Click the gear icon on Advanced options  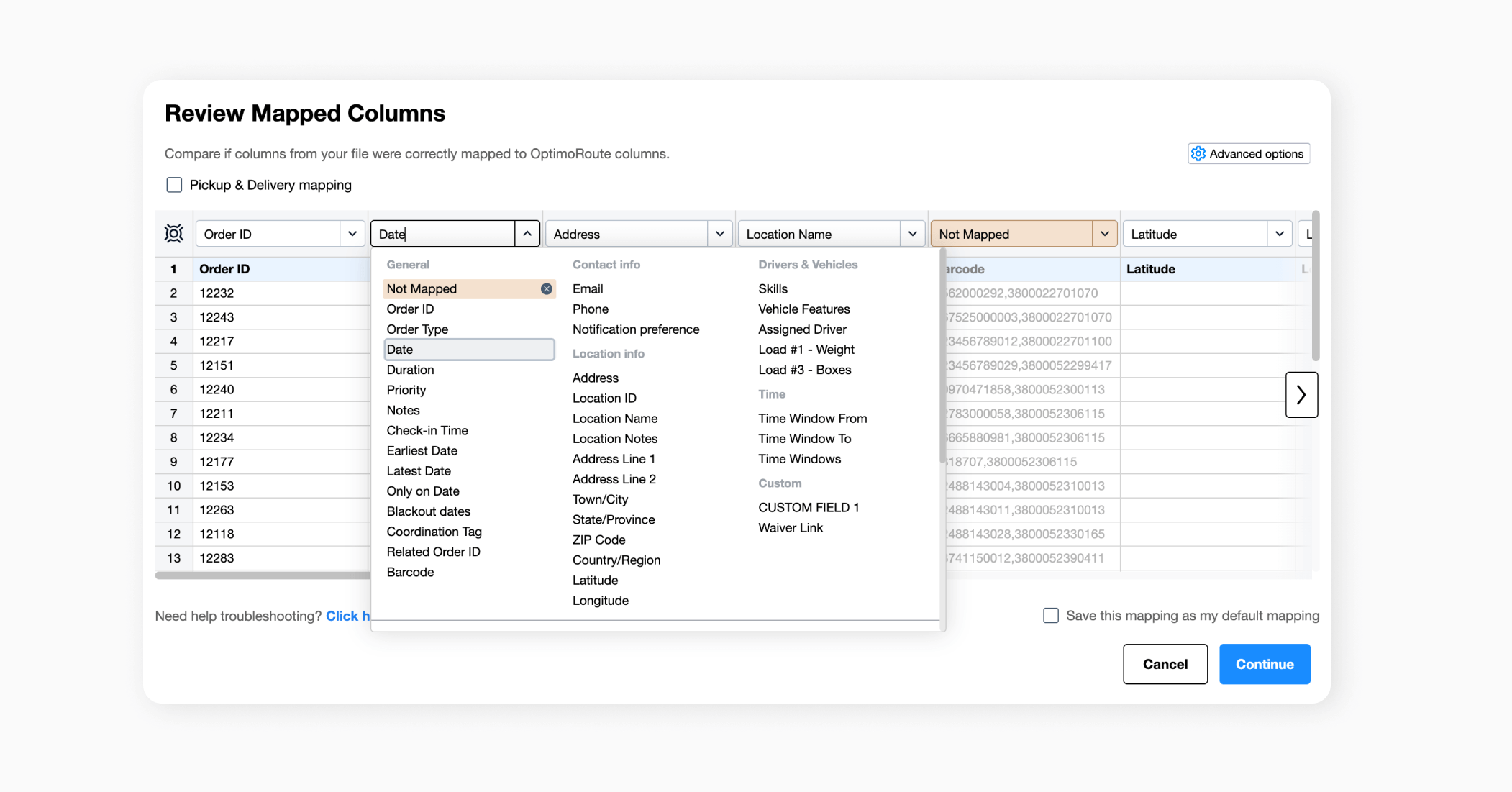(1198, 153)
